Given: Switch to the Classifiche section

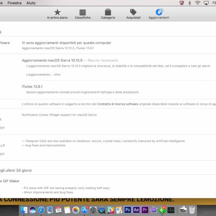Looking at the screenshot, I should (83, 14).
